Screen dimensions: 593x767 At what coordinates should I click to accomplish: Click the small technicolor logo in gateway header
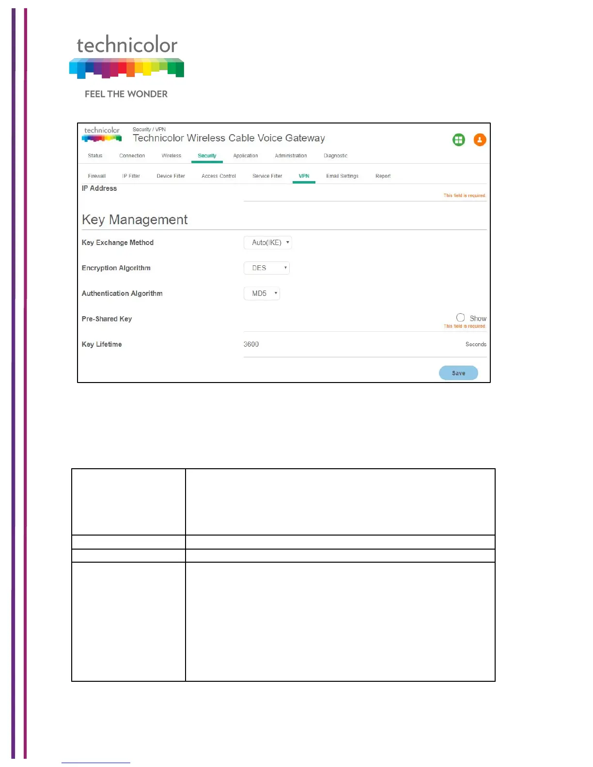[102, 135]
